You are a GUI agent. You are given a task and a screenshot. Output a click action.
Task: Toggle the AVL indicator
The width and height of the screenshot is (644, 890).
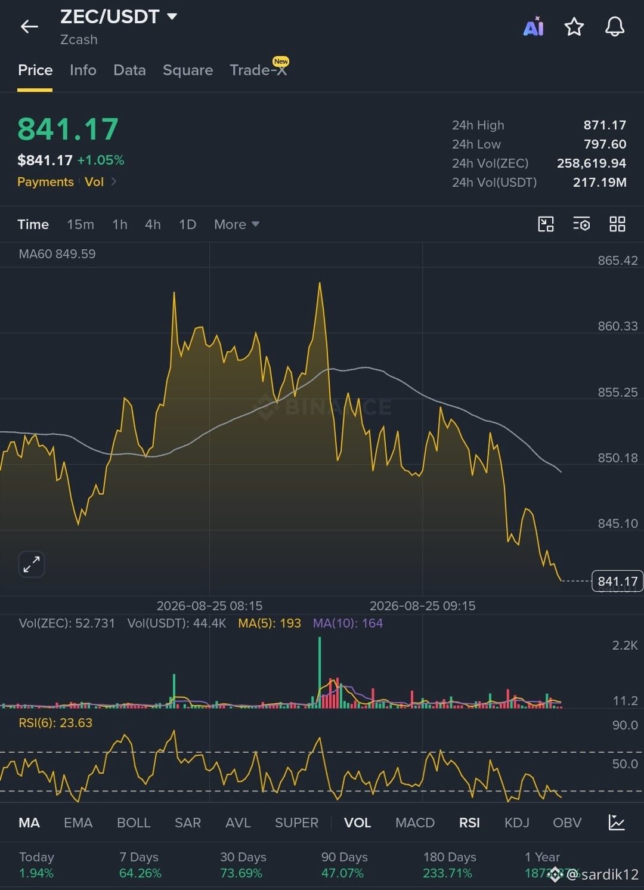tap(238, 823)
